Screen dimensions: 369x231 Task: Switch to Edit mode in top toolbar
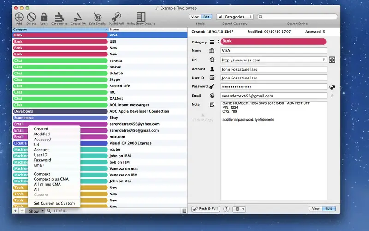click(206, 17)
